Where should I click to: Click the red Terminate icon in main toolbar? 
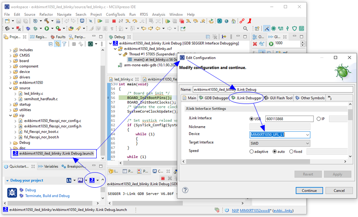pyautogui.click(x=114, y=21)
